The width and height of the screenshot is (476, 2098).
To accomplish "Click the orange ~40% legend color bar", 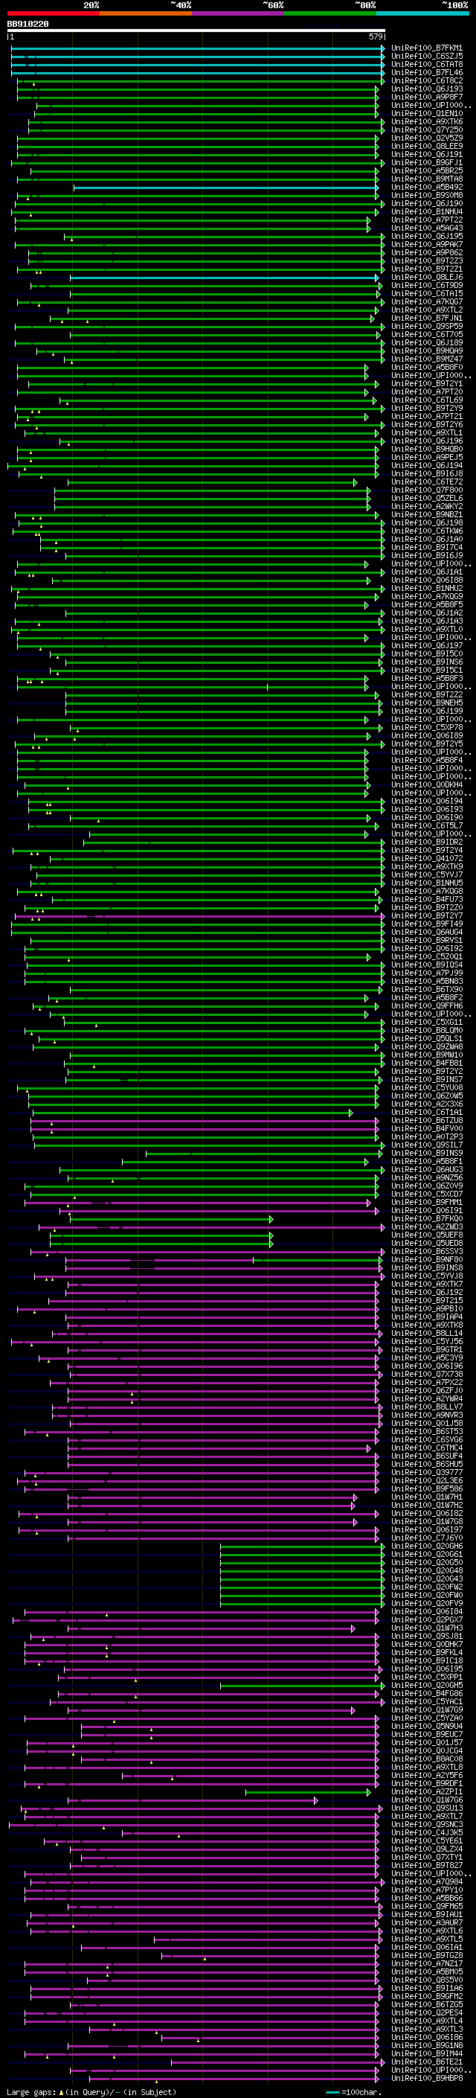I will pyautogui.click(x=146, y=13).
